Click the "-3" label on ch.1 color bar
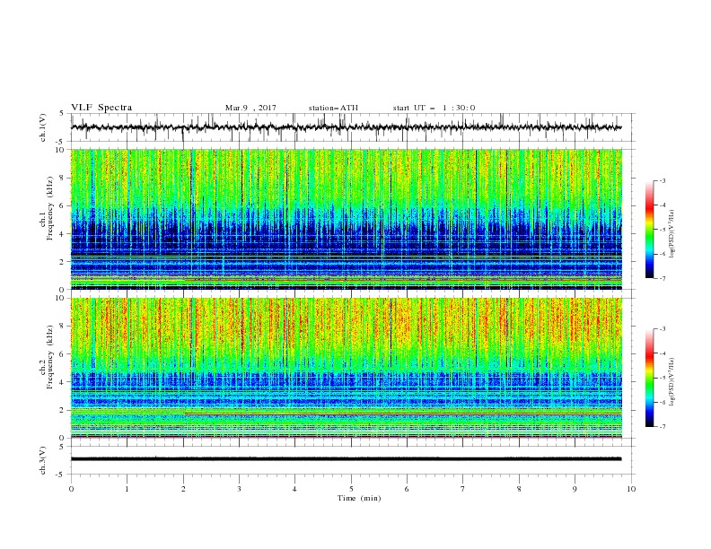Image resolution: width=711 pixels, height=549 pixels. click(662, 180)
